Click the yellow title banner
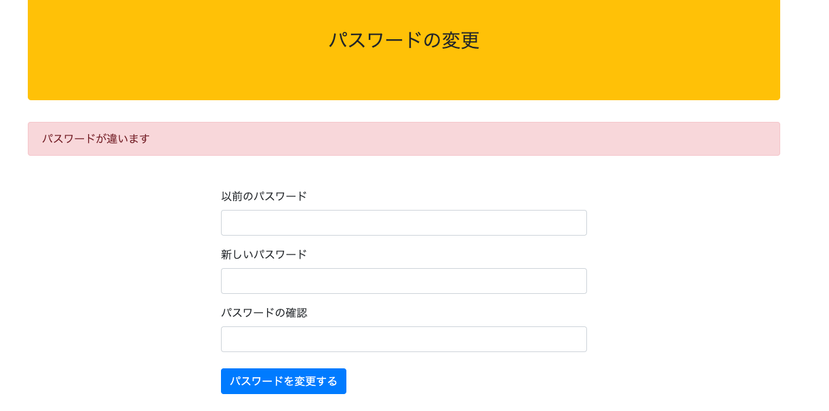829x411 pixels. click(403, 50)
